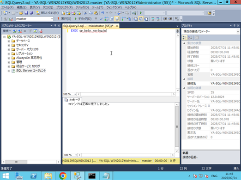Select 統合サービス カタログ folder
Viewport: 241px width, 180px height.
click(x=28, y=66)
